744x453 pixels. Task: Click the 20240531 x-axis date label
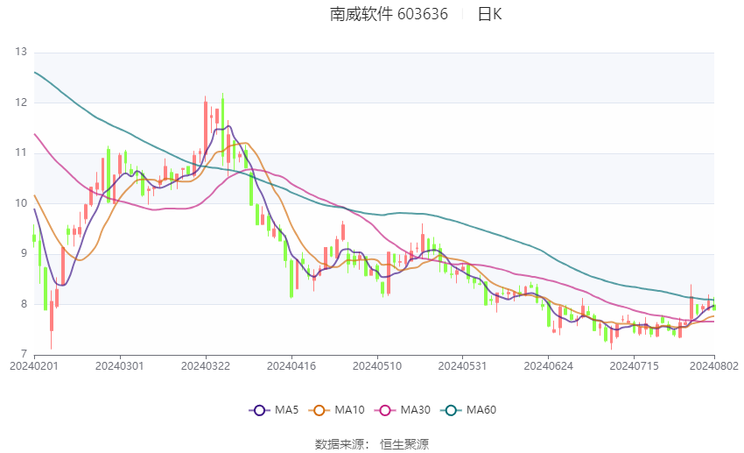tap(462, 366)
